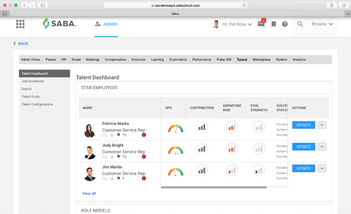
Task: Click Patricia Marks' Pool Strength icon
Action: click(x=259, y=127)
